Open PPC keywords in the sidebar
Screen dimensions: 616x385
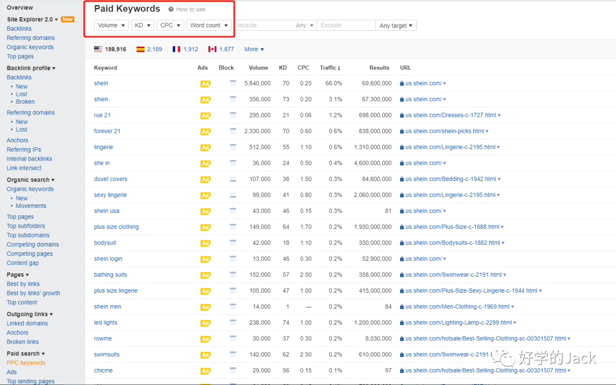26,363
